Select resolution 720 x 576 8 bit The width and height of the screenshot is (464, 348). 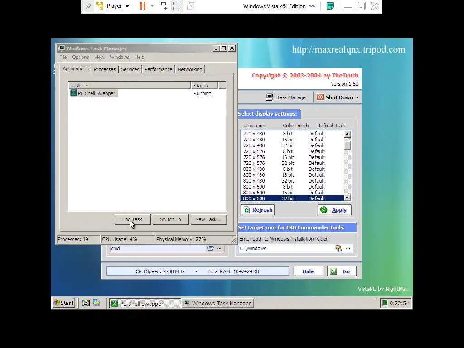coord(292,151)
